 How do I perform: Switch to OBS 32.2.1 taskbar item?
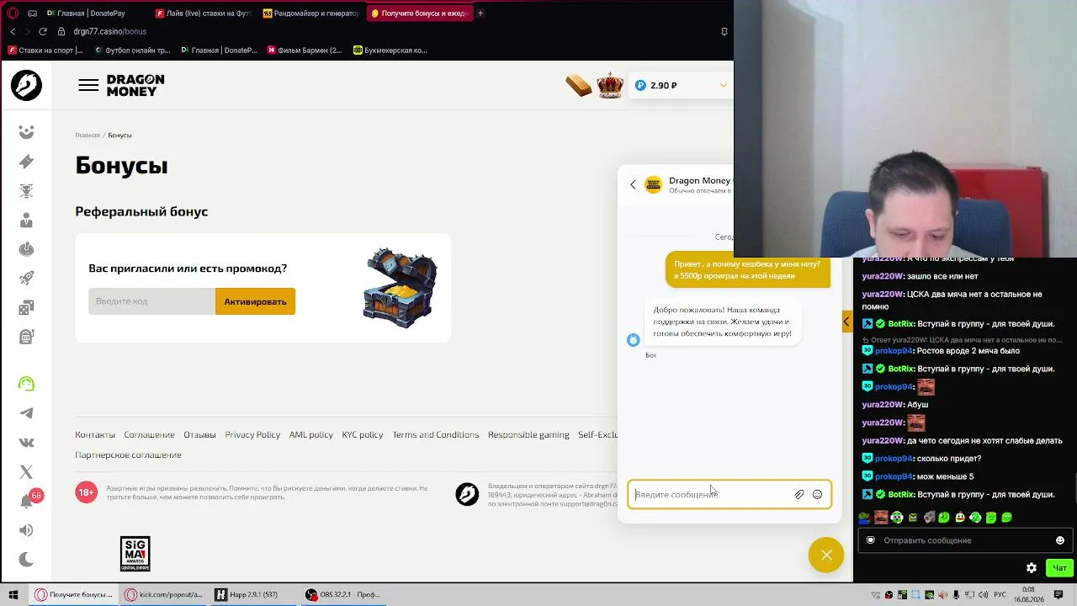point(344,595)
